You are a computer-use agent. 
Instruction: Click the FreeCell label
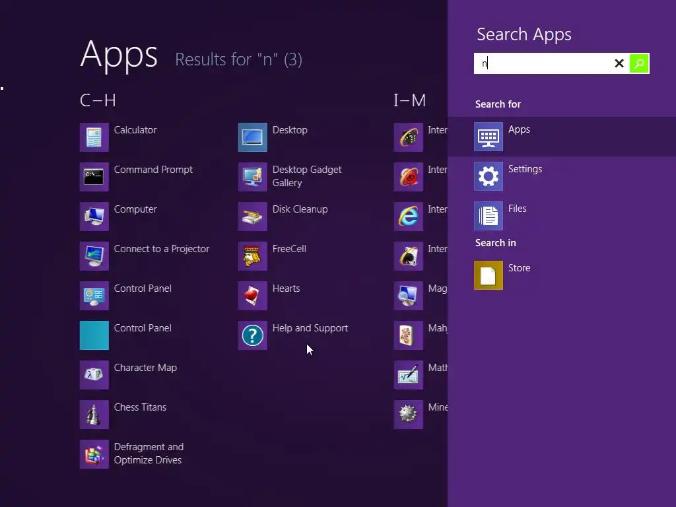click(289, 249)
